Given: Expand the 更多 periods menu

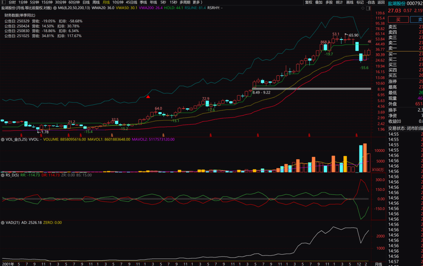Looking at the screenshot, I should click(x=197, y=2).
